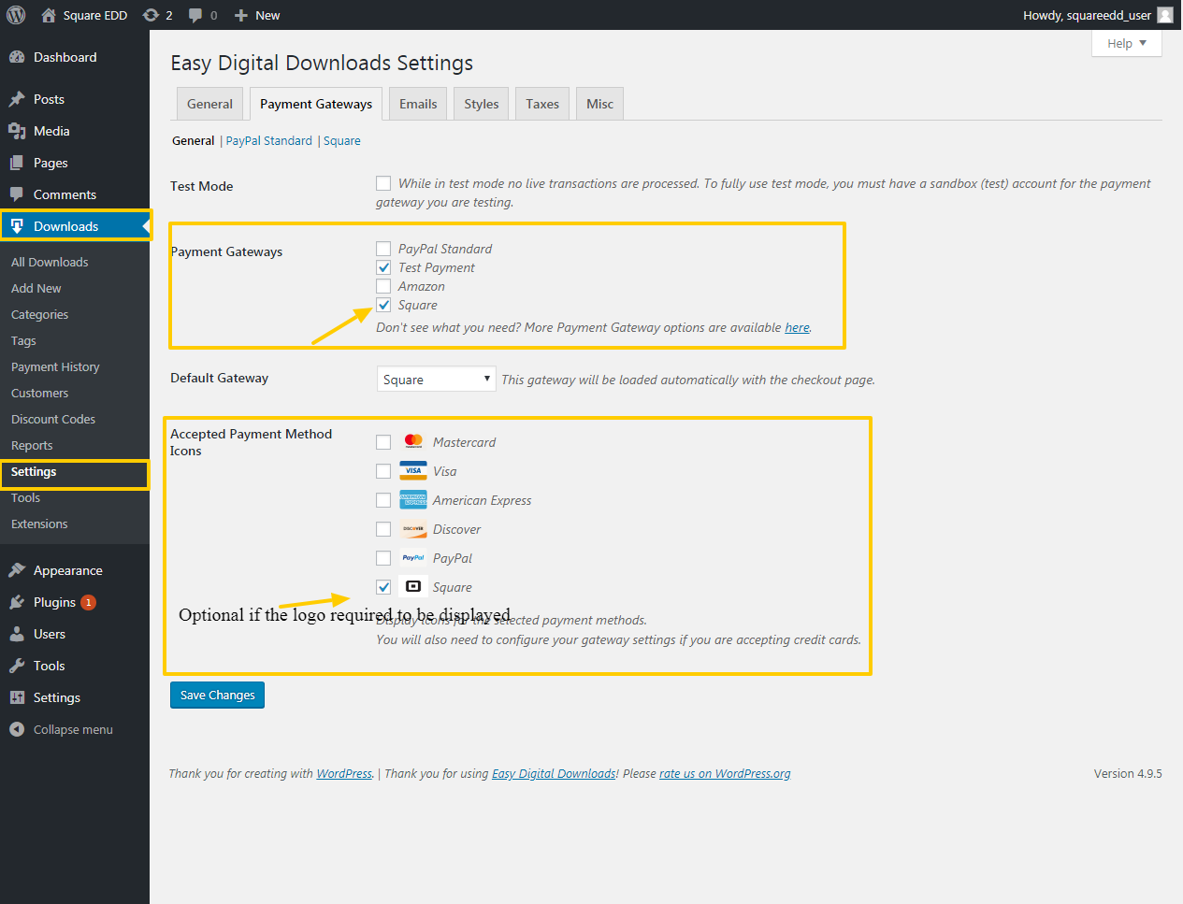Click the Users person icon
This screenshot has height=904, width=1183.
tap(17, 634)
